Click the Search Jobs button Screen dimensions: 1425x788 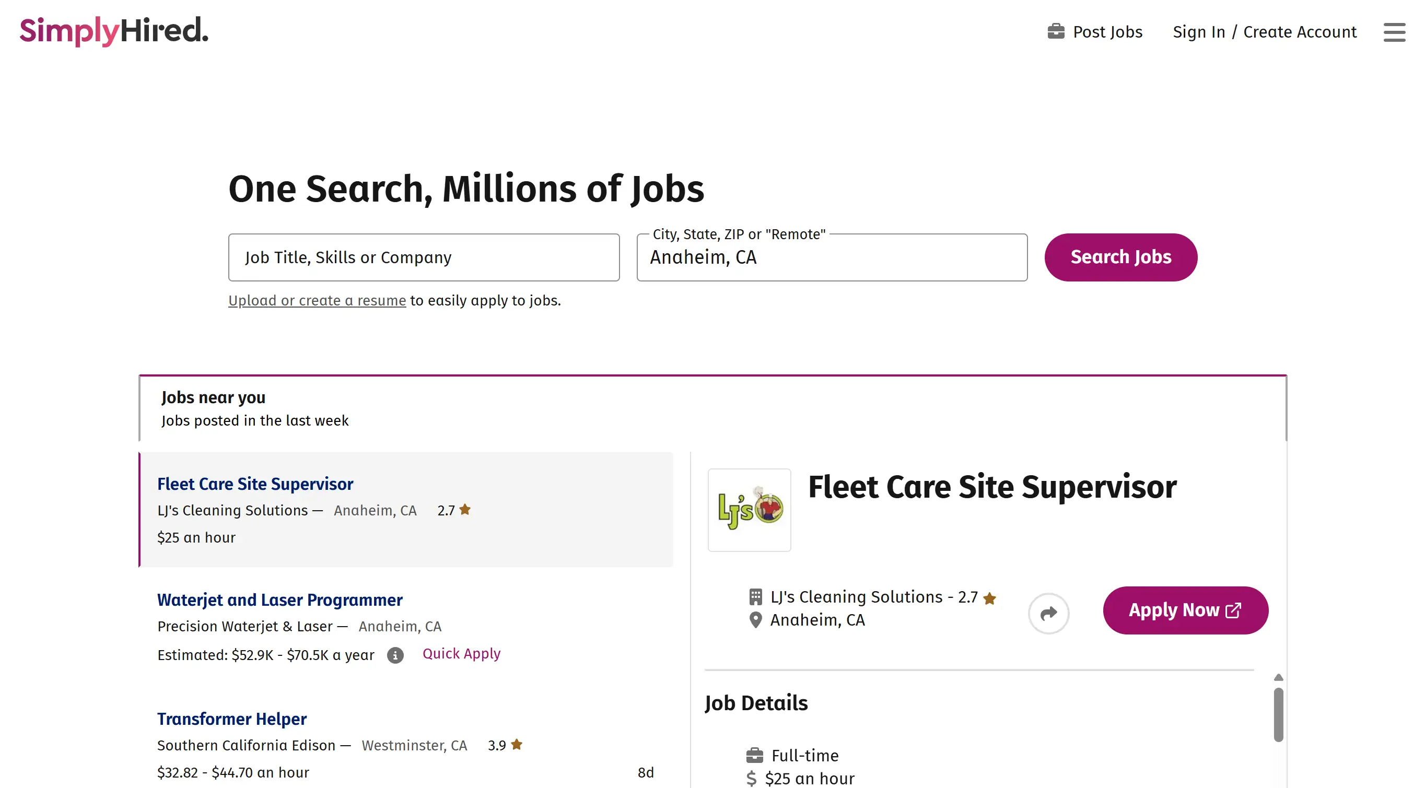(x=1121, y=257)
